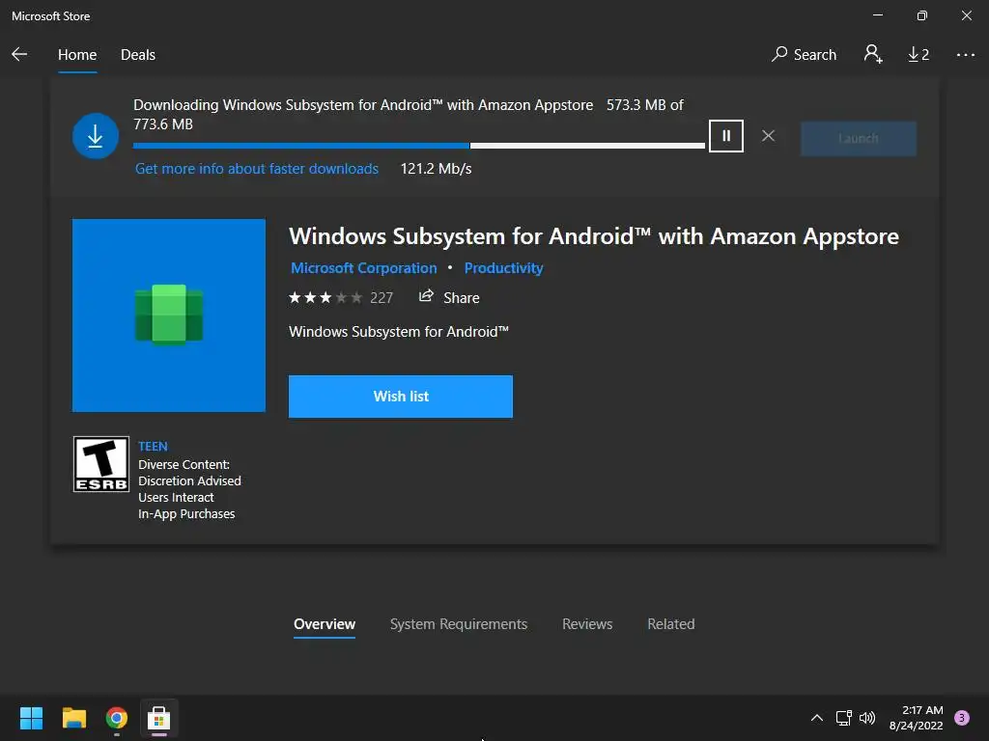Cancel the download with the X

click(x=768, y=135)
